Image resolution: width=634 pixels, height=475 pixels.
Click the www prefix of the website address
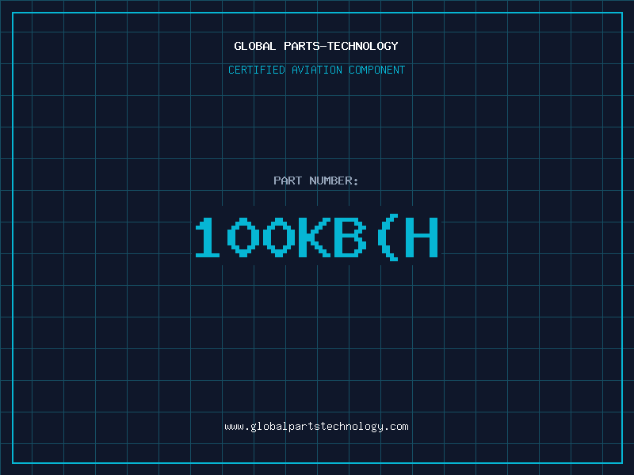234,427
